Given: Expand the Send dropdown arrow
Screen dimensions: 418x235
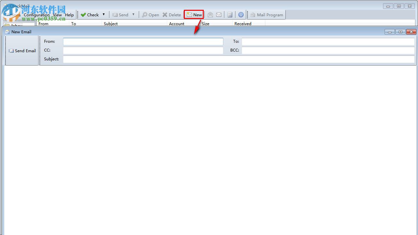Looking at the screenshot, I should 133,15.
